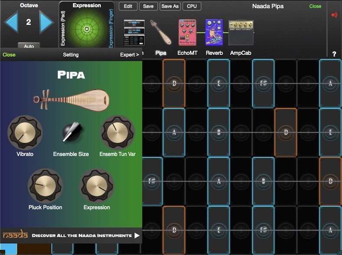This screenshot has width=342, height=255.
Task: Play the E pad on fourth string
Action: (x=219, y=230)
